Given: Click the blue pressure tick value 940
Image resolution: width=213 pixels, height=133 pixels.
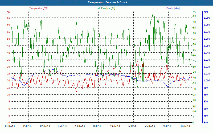Looking at the screenshot, I should (206, 123).
